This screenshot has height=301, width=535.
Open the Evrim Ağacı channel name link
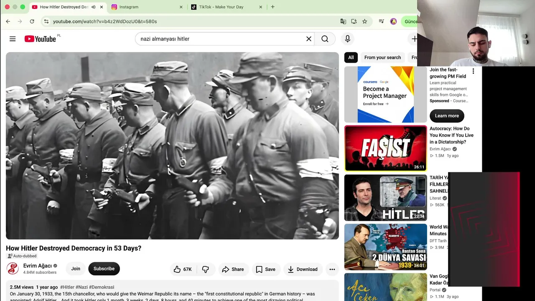point(38,266)
